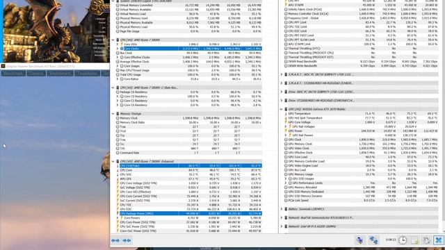
Task: Select the Thermal Throttling (HTC) row
Action: pos(361,49)
